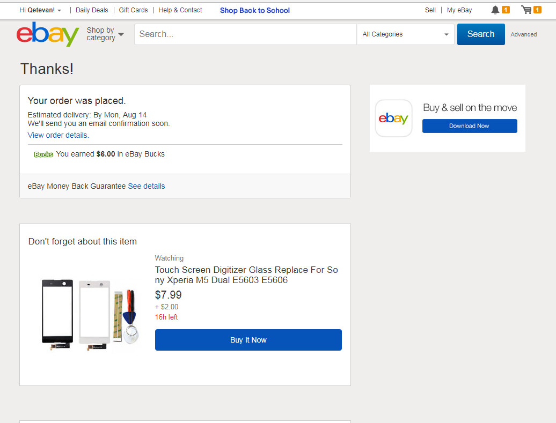Expand the Shop by category menu

tap(105, 34)
